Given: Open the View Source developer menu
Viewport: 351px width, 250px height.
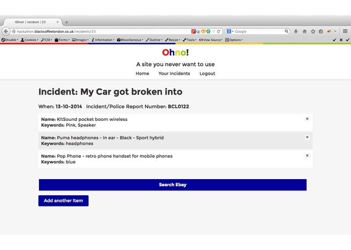Looking at the screenshot, I should [211, 40].
